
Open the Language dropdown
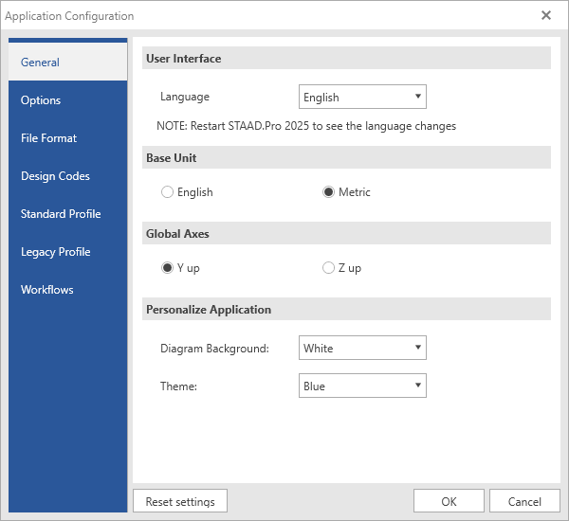click(x=362, y=97)
